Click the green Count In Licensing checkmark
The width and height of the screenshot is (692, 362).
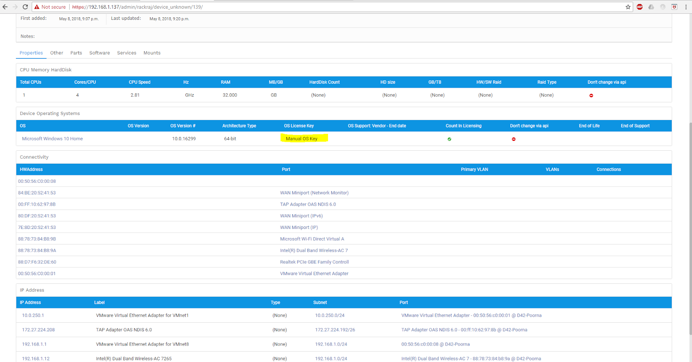[x=449, y=139]
